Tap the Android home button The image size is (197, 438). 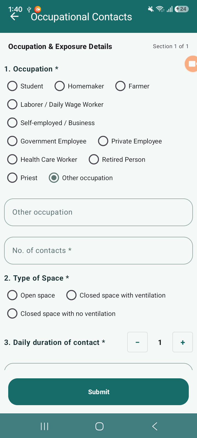(x=99, y=426)
